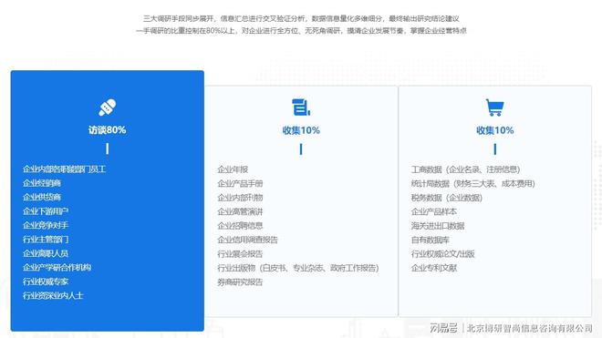Click 行业资深业内人士 item

tap(53, 295)
